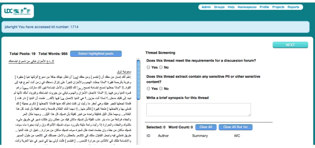Click the Author column header
This screenshot has width=315, height=148.
click(163, 136)
